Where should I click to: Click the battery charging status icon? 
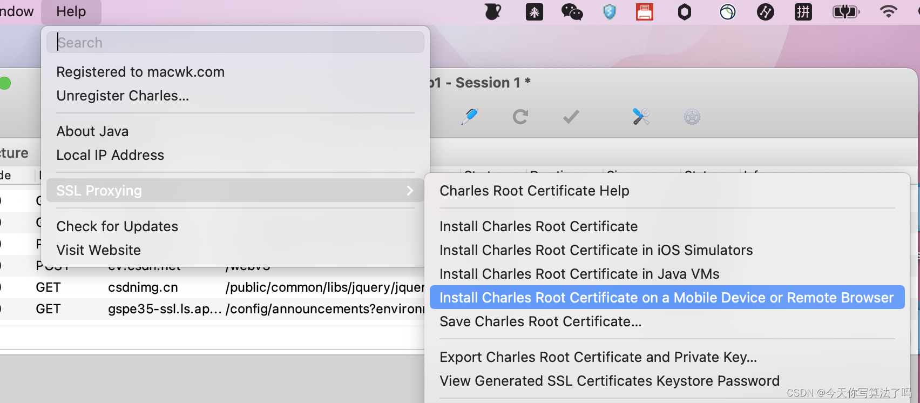coord(846,12)
